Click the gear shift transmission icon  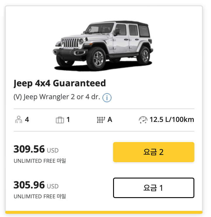click(x=101, y=120)
